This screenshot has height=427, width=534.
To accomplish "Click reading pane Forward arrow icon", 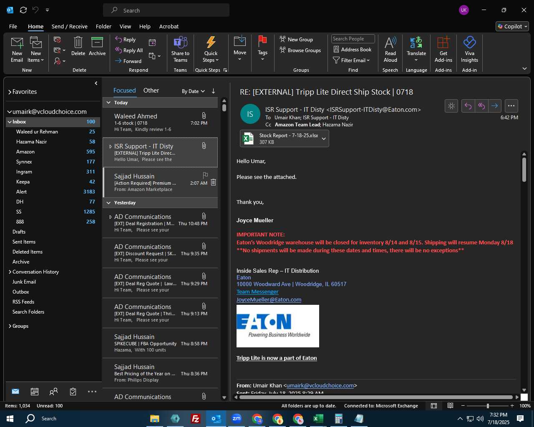I will coord(495,106).
